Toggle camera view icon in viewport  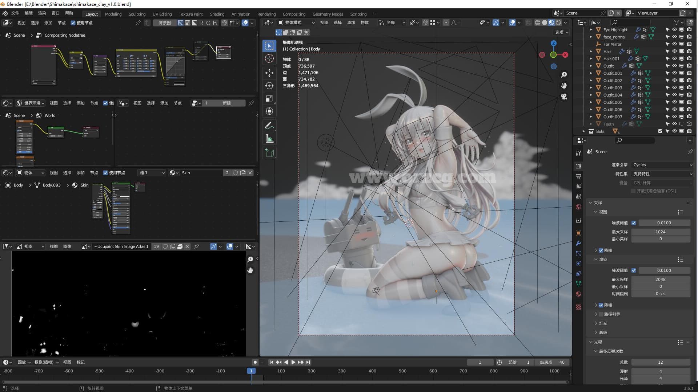coord(564,97)
